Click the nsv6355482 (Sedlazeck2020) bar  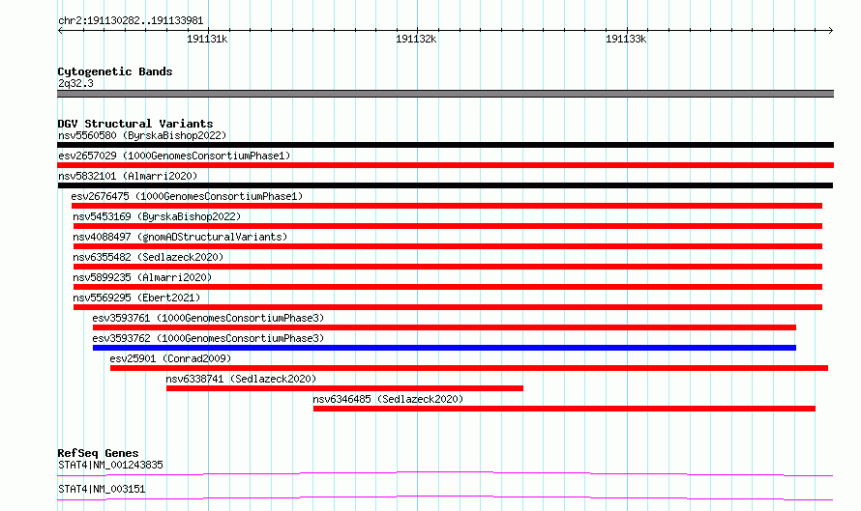click(x=448, y=267)
